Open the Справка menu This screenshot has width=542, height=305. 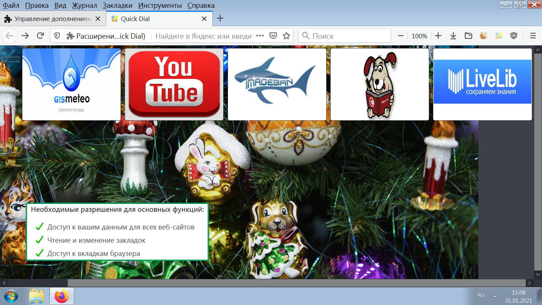(201, 5)
